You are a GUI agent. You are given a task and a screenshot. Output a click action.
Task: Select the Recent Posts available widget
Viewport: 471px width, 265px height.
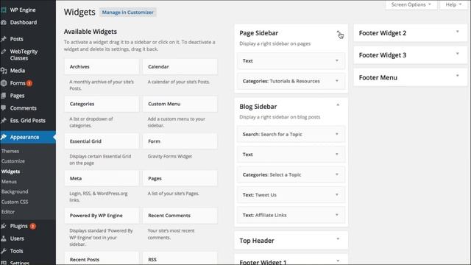pyautogui.click(x=102, y=258)
